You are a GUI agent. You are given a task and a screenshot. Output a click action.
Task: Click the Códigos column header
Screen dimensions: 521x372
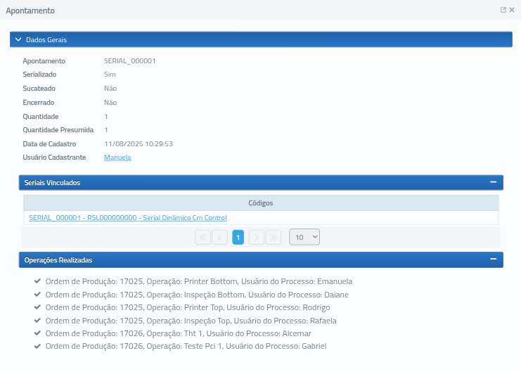point(261,203)
